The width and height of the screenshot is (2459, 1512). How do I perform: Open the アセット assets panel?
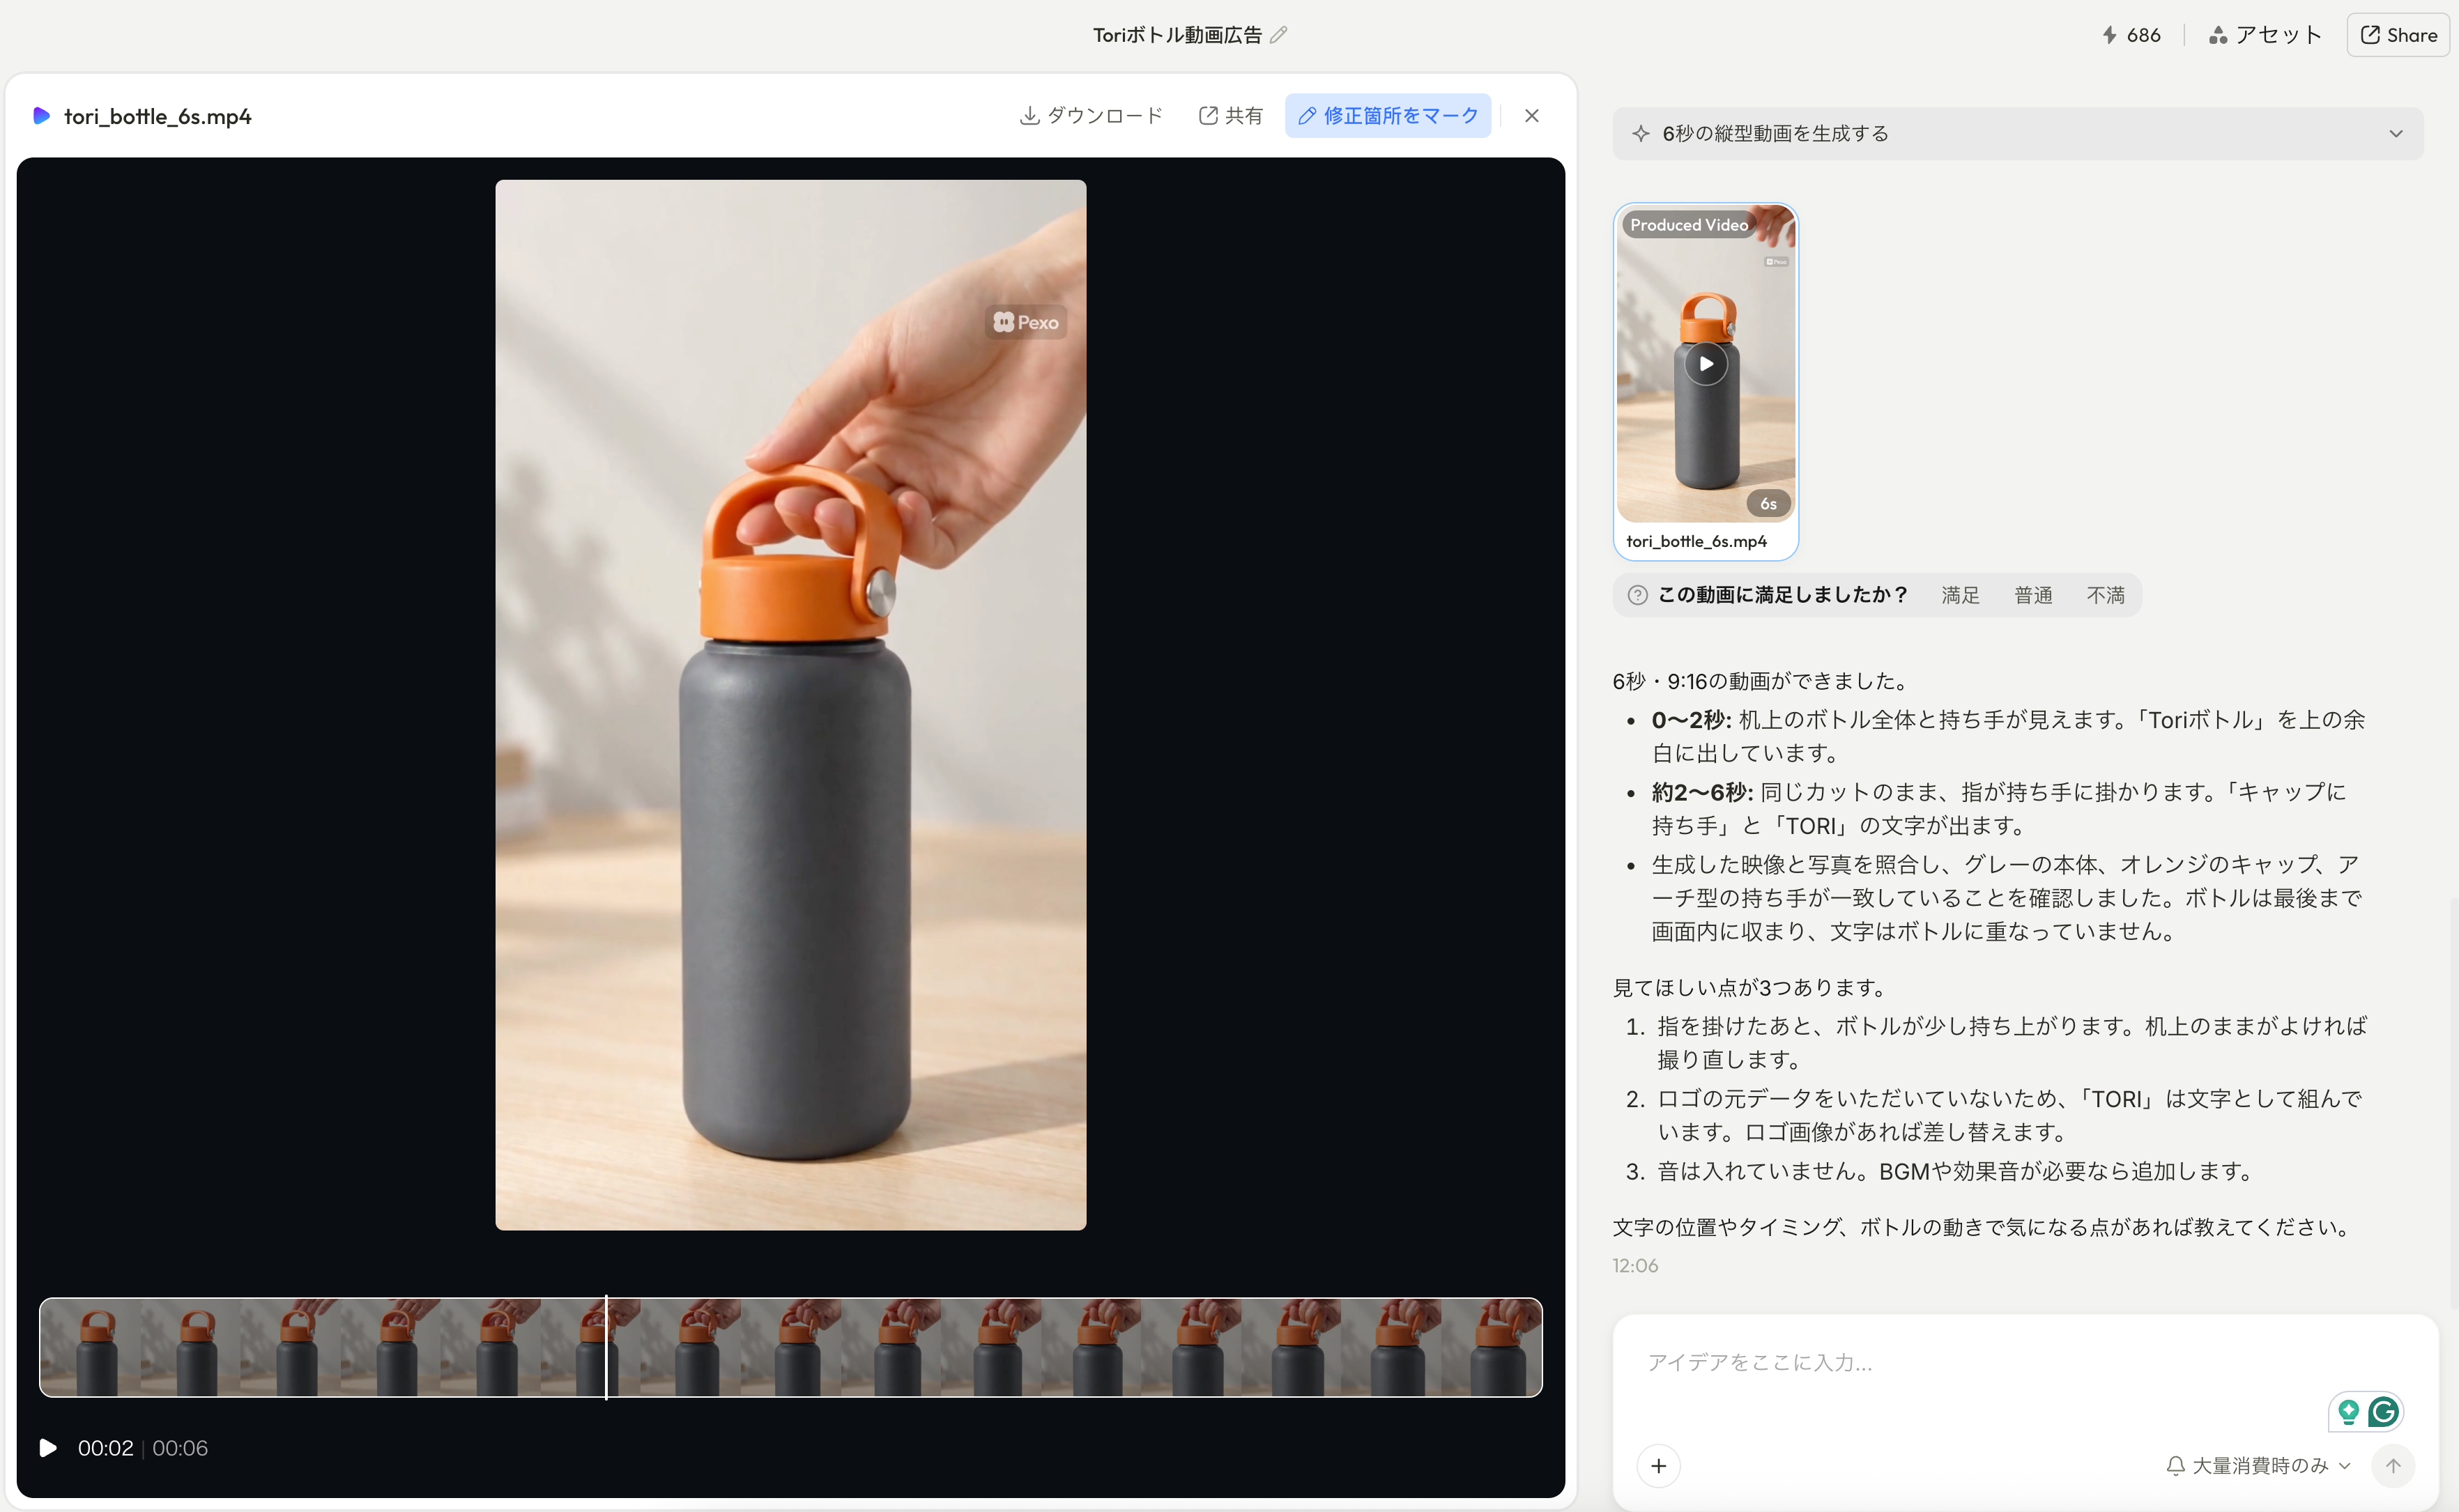coord(2264,35)
